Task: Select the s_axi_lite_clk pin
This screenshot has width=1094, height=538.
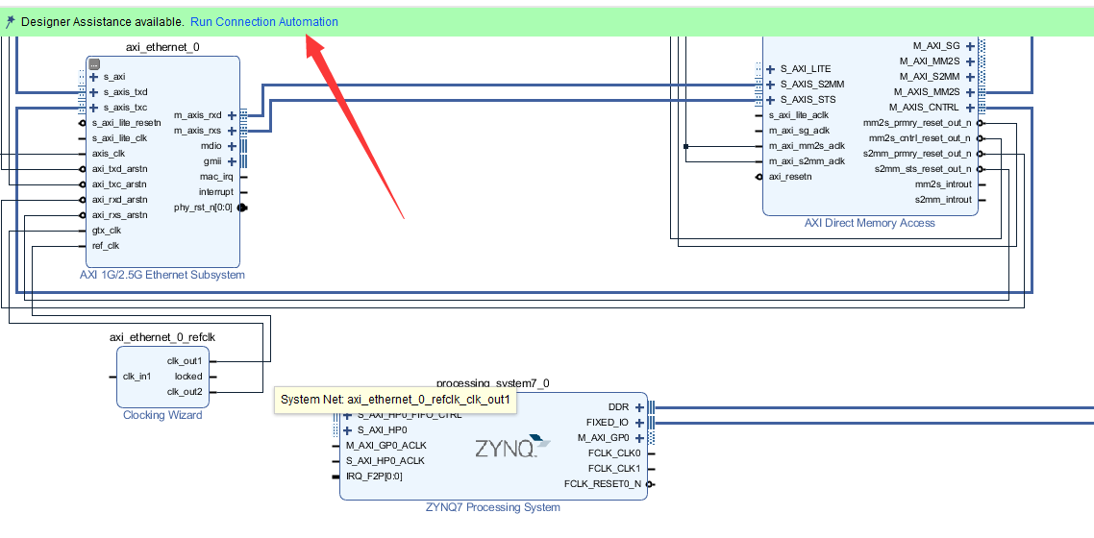Action: point(120,138)
